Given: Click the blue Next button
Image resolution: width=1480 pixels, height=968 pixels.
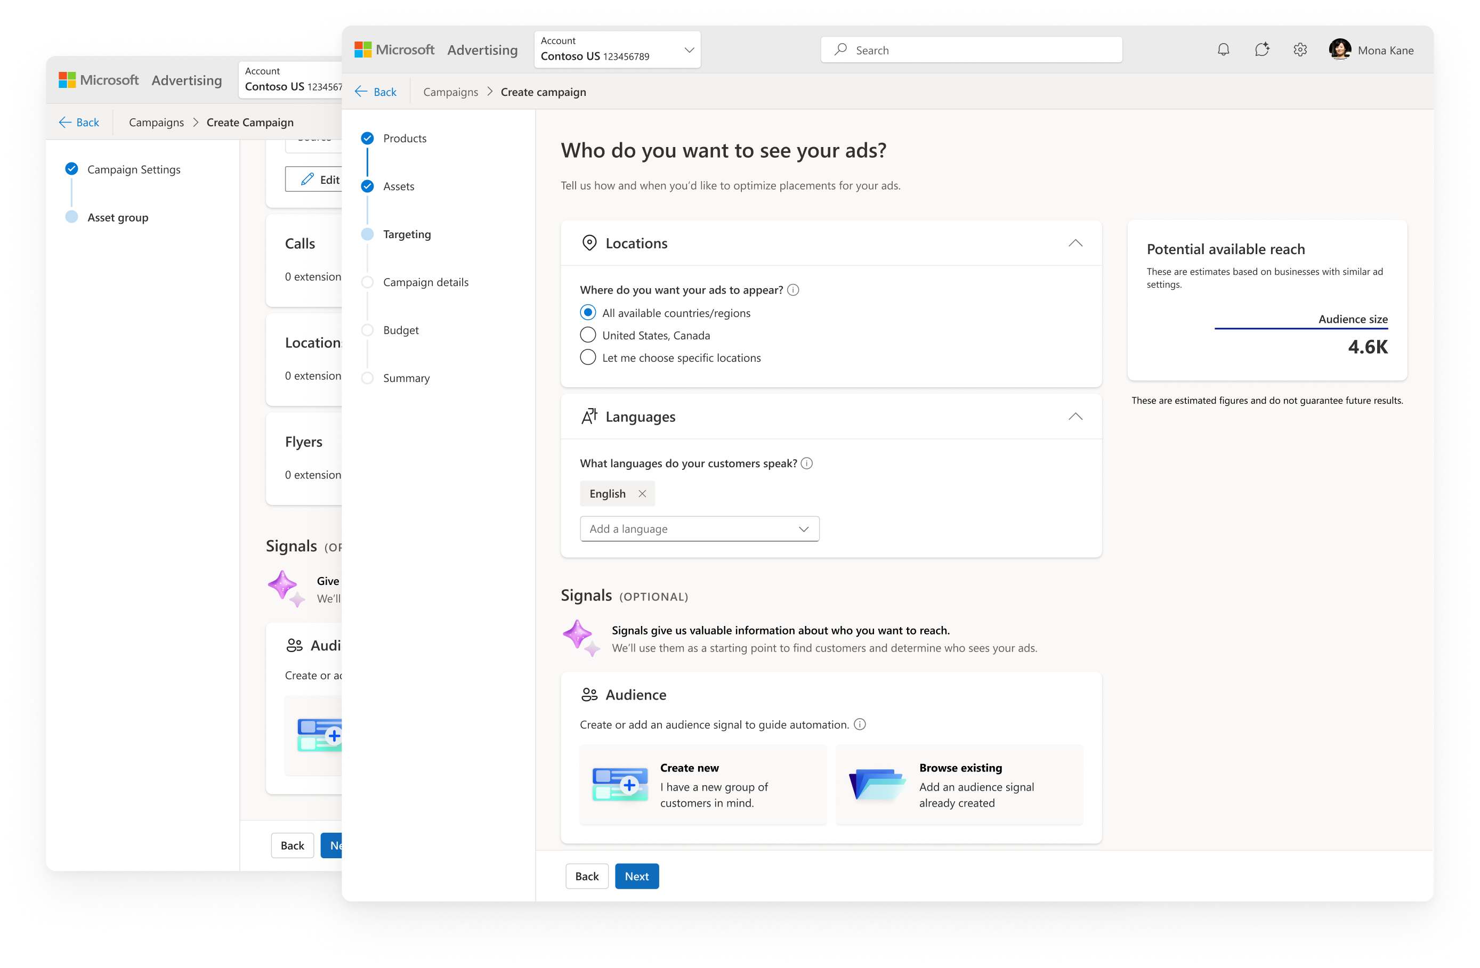Looking at the screenshot, I should coord(637,876).
